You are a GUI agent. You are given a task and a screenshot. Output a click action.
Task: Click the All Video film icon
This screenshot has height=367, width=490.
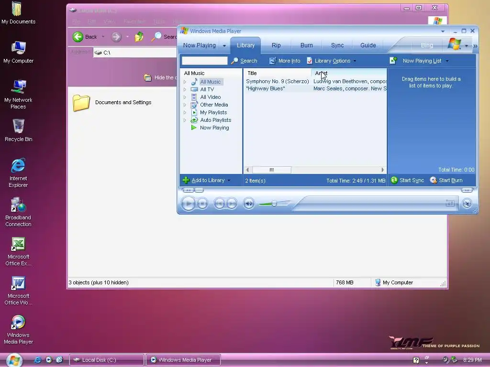(194, 97)
